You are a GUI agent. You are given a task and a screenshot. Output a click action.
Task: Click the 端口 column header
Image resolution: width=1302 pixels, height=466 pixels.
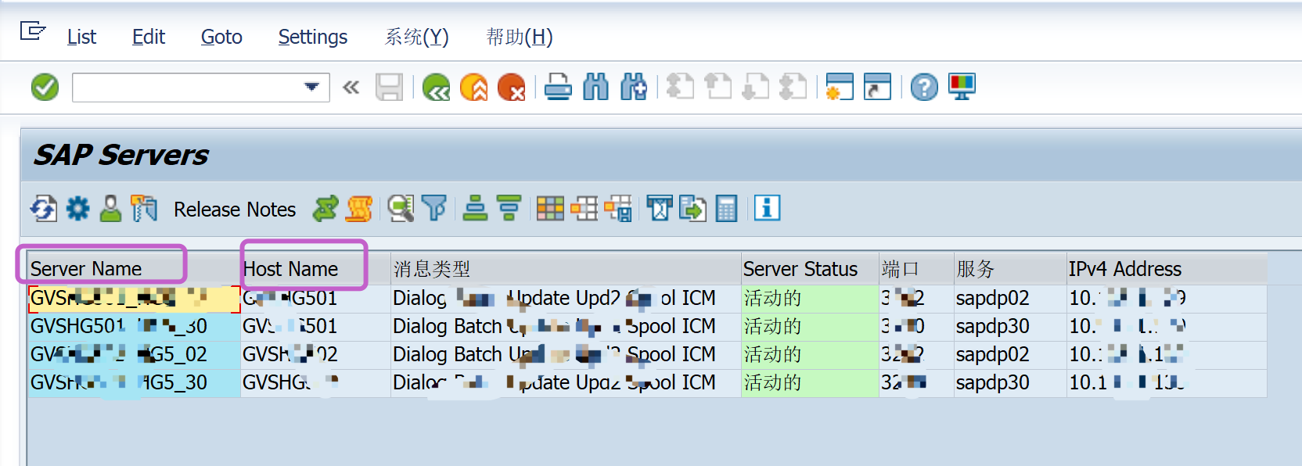point(916,269)
